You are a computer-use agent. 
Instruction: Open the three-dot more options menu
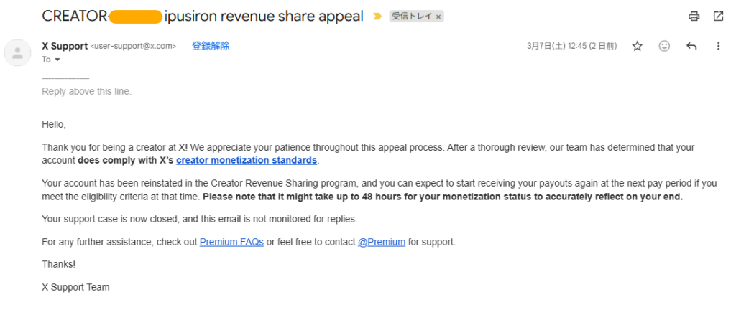(718, 46)
